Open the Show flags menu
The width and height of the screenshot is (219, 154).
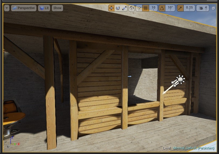pyautogui.click(x=57, y=8)
